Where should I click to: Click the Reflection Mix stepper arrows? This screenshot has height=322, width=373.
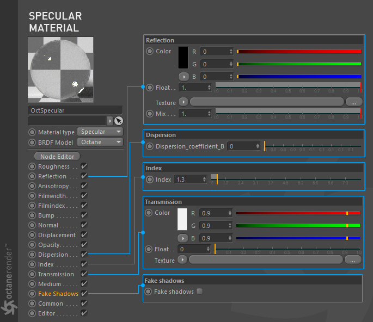209,114
